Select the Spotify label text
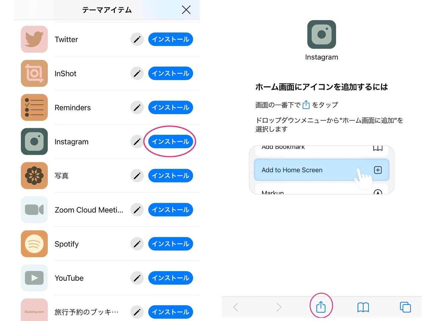This screenshot has height=321, width=428. point(67,244)
